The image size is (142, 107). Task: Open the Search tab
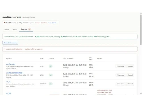(7, 29)
